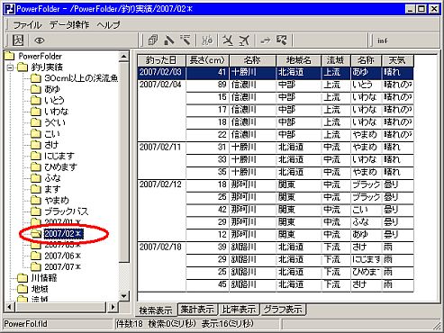The width and height of the screenshot is (444, 333).
Task: Switch to the 集計表示 tab
Action: [x=198, y=309]
